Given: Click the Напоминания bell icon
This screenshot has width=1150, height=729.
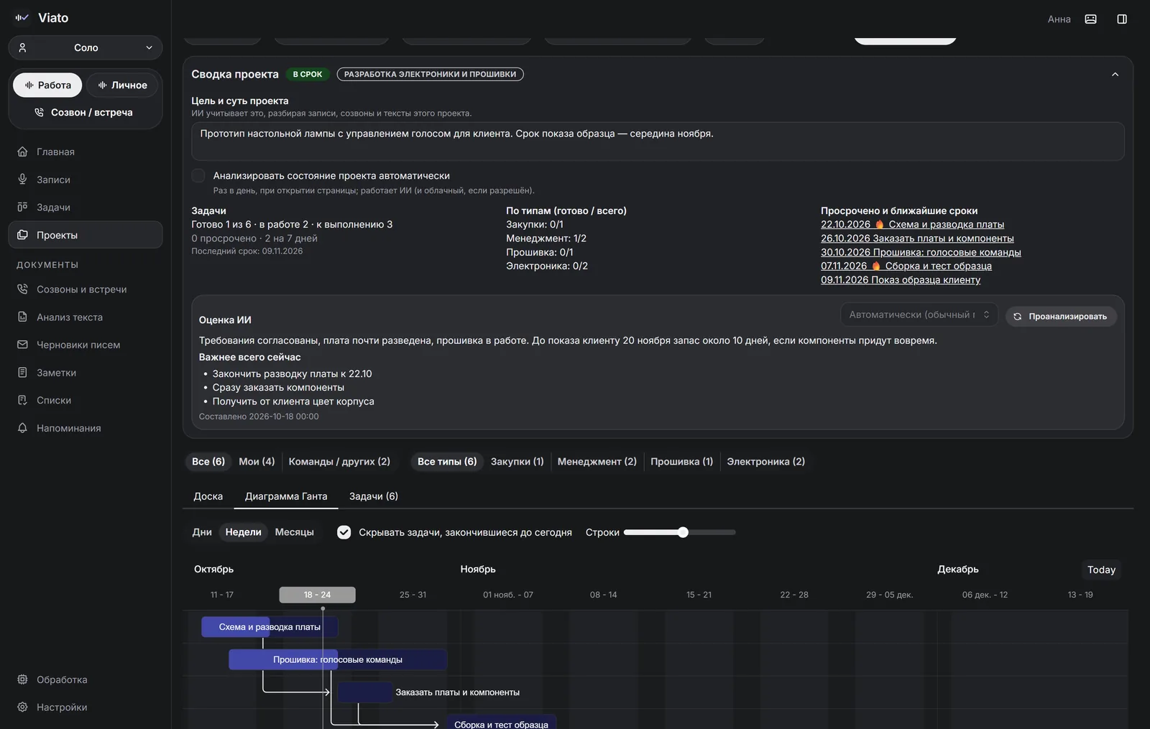Looking at the screenshot, I should 22,428.
